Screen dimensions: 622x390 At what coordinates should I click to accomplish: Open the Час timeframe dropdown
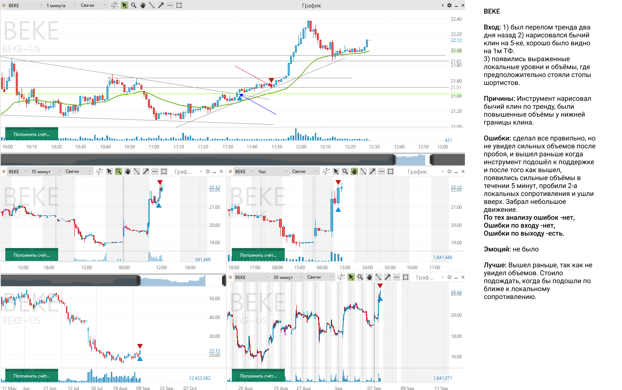click(x=272, y=171)
